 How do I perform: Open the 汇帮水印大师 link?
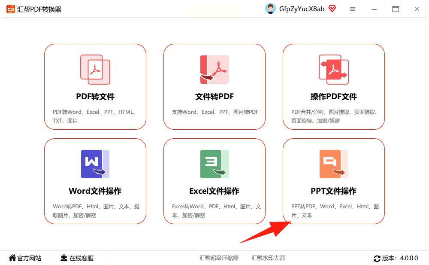[268, 258]
